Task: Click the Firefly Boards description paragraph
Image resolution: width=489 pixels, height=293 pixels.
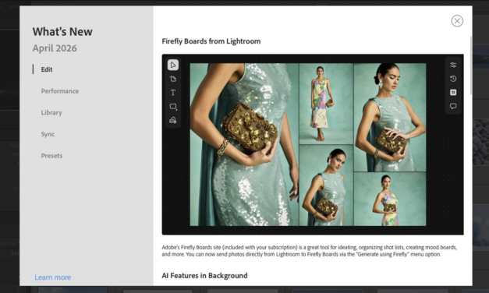Action: coord(310,251)
